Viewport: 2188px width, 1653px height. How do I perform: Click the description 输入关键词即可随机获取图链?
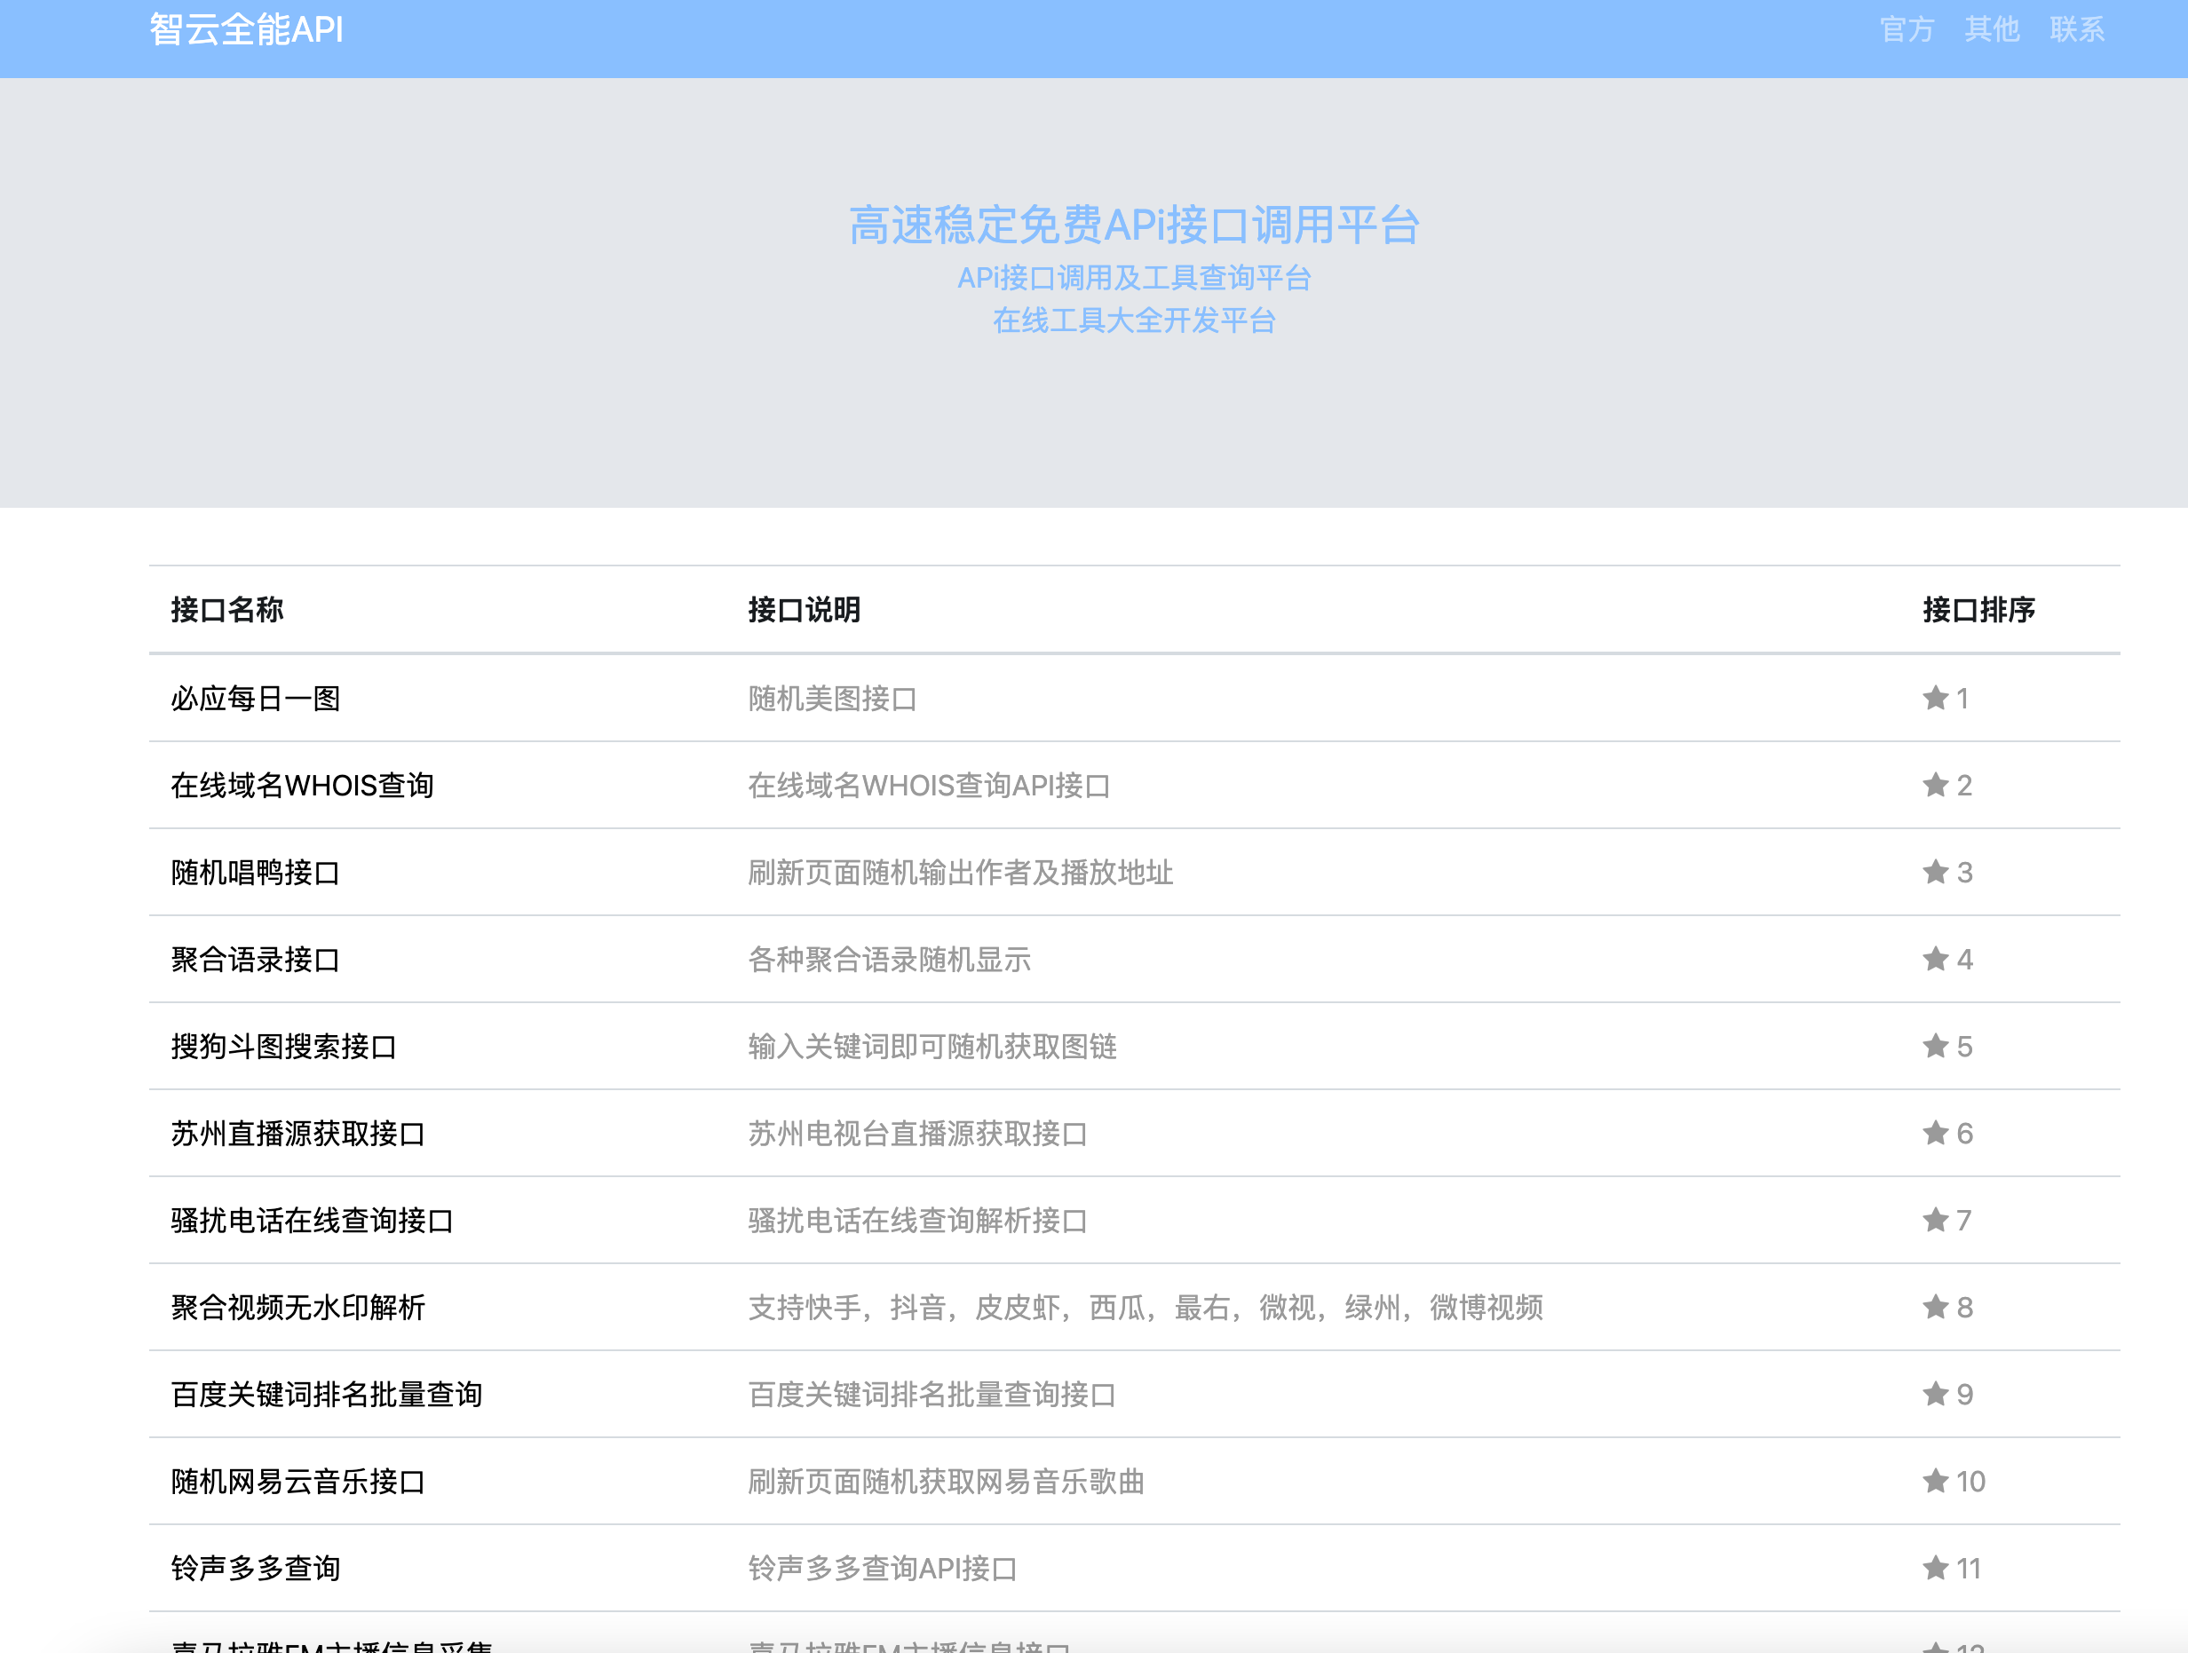932,1047
